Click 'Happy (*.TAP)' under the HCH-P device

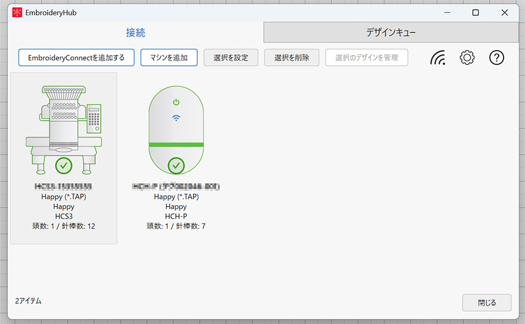click(176, 197)
